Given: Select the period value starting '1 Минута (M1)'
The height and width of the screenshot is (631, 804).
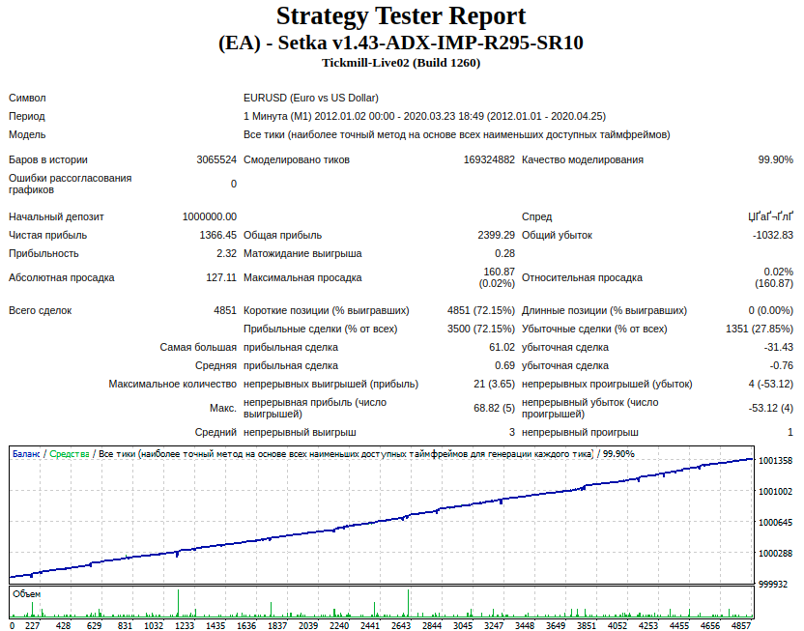Looking at the screenshot, I should pyautogui.click(x=424, y=116).
